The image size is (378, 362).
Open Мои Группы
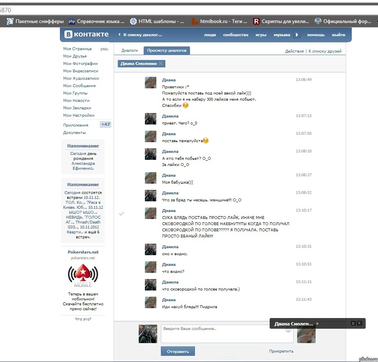[75, 93]
